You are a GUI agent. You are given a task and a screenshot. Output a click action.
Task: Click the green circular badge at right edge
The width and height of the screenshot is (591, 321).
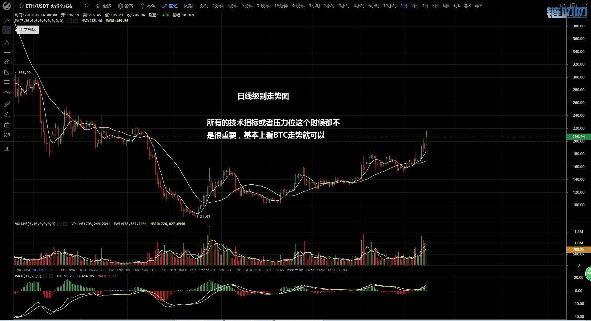tap(588, 273)
